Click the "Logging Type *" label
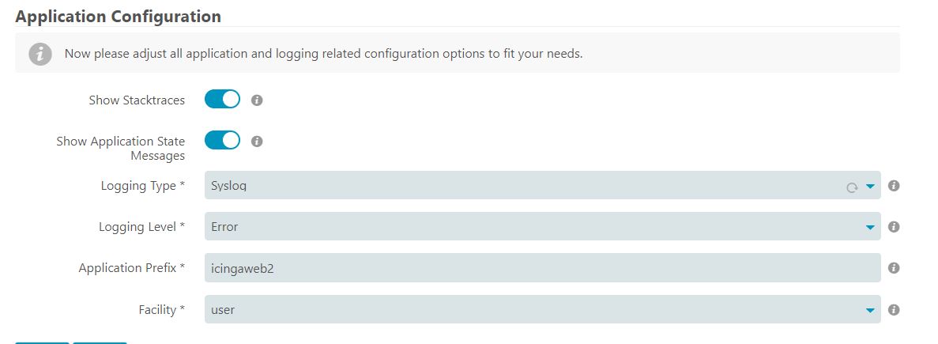 coord(143,186)
